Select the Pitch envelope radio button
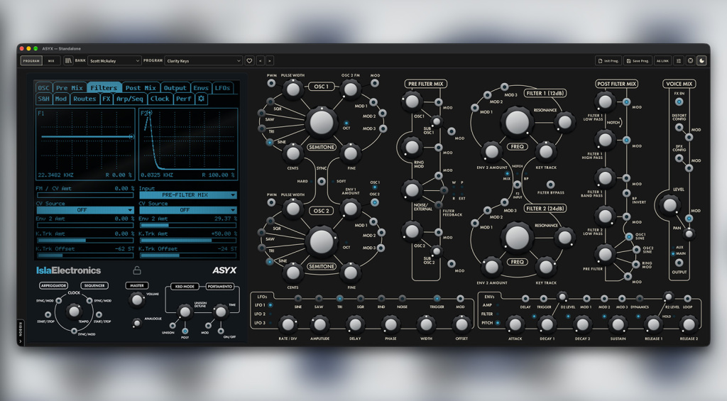The height and width of the screenshot is (401, 727). (x=498, y=323)
